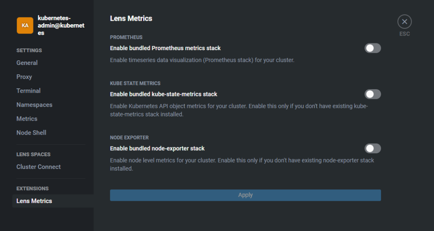Select Cluster Connect under Lens Spaces
Viewport: 434px width, 231px height.
click(x=39, y=166)
